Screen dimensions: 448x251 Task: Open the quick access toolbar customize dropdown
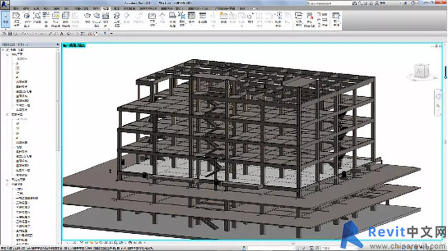tap(112, 34)
